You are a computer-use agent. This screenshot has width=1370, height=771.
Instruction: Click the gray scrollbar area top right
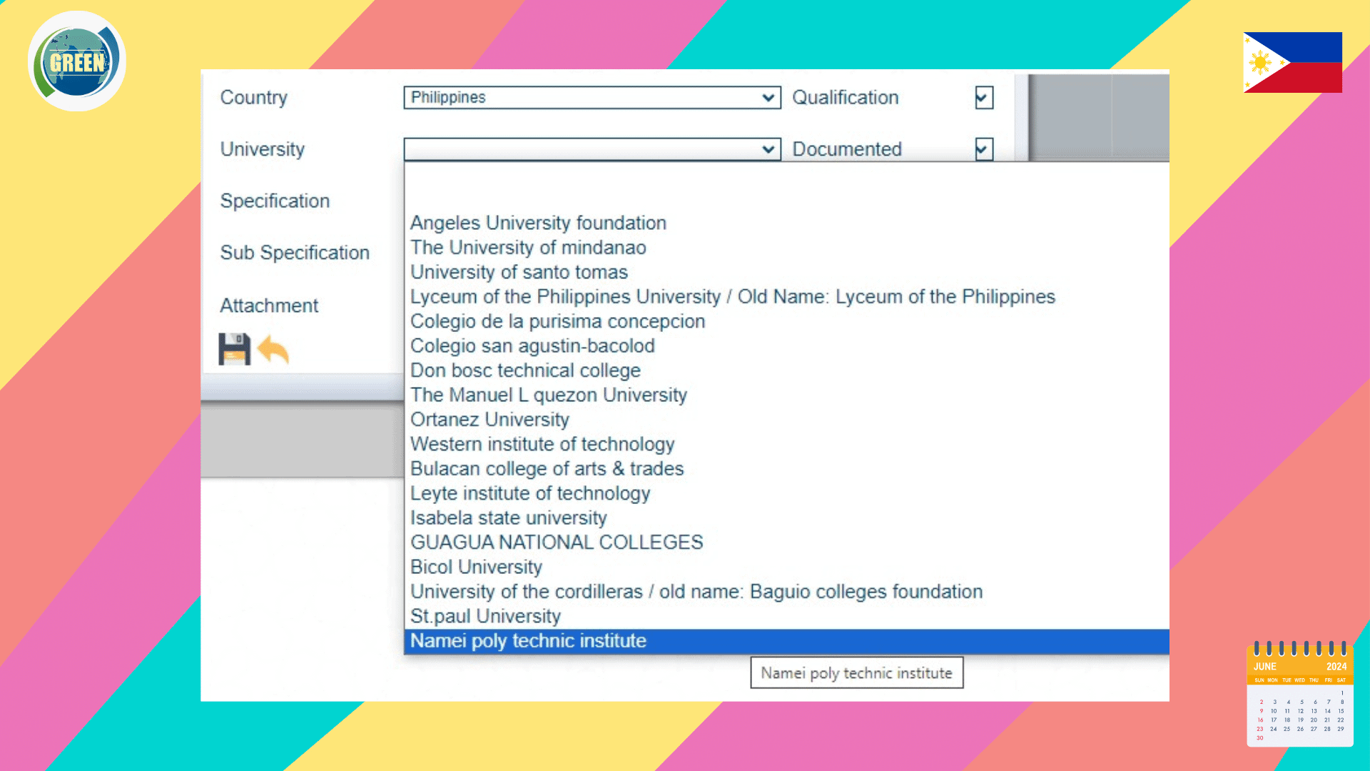click(1097, 114)
